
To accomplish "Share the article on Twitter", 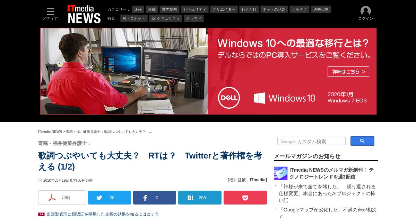I will (x=110, y=198).
